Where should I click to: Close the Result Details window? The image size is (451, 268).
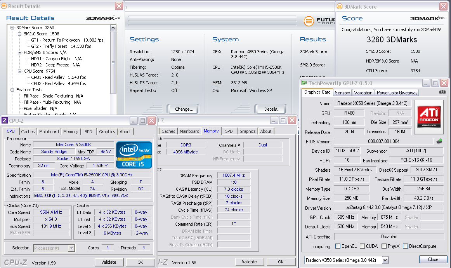tap(119, 6)
